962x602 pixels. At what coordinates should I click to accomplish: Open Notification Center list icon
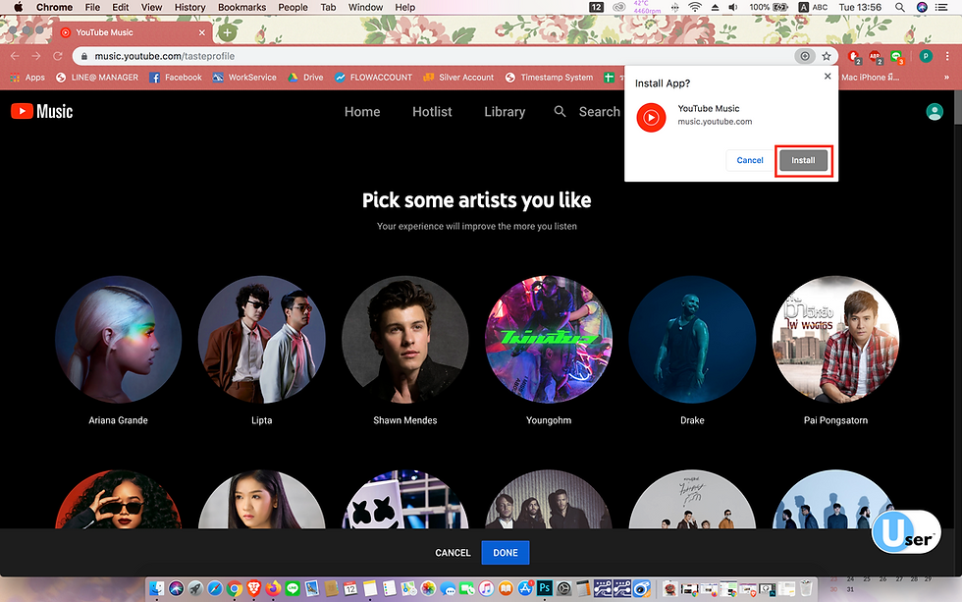(x=941, y=7)
